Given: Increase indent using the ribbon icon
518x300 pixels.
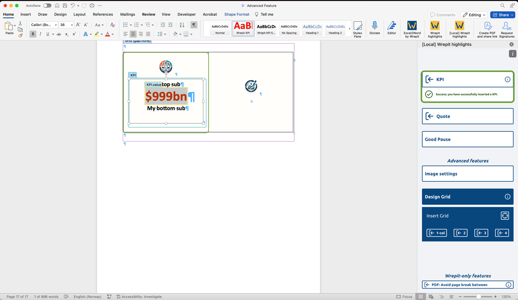Looking at the screenshot, I should 170,25.
